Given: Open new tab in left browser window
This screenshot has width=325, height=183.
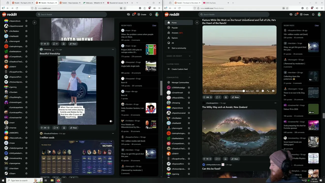Looking at the screenshot, I should (x=132, y=3).
